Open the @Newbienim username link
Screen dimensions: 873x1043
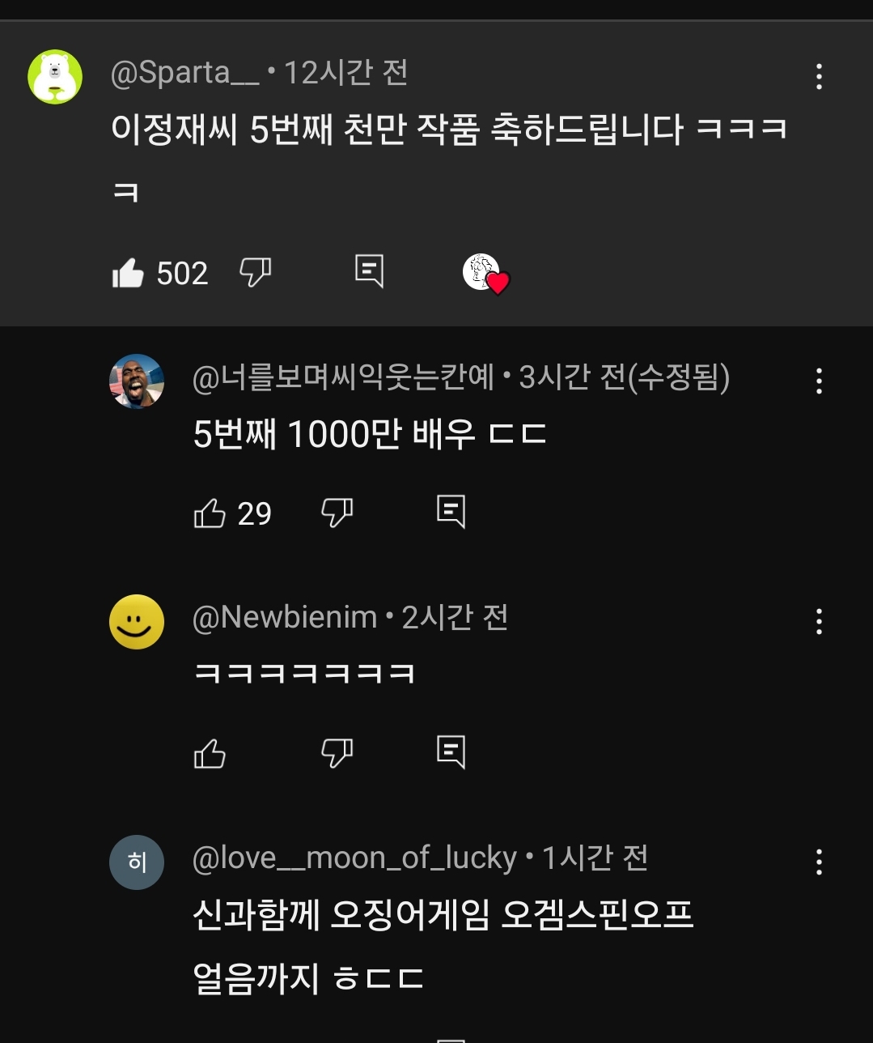pos(285,617)
